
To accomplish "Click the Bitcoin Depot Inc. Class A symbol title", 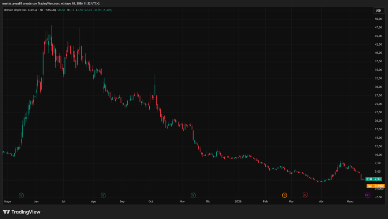I will pyautogui.click(x=20, y=10).
